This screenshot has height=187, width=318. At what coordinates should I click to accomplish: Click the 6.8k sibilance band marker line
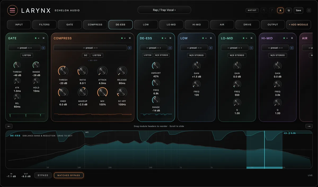pyautogui.click(x=264, y=150)
